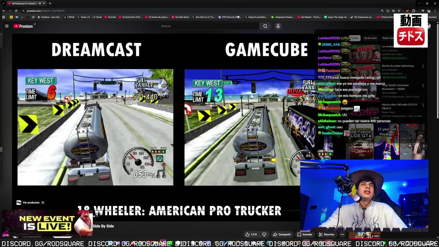Open options for Tony Hawk's video
The width and height of the screenshot is (439, 247).
point(423,85)
